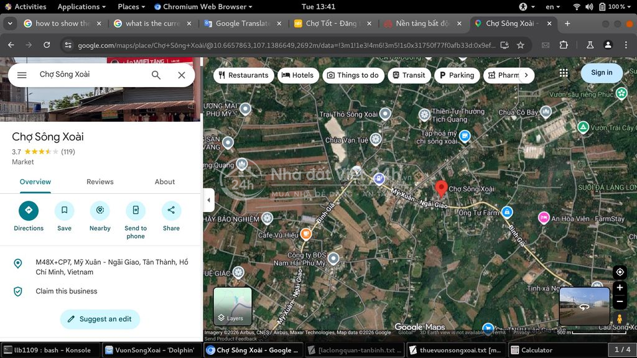
Task: Bookmark this page with star icon
Action: click(521, 45)
